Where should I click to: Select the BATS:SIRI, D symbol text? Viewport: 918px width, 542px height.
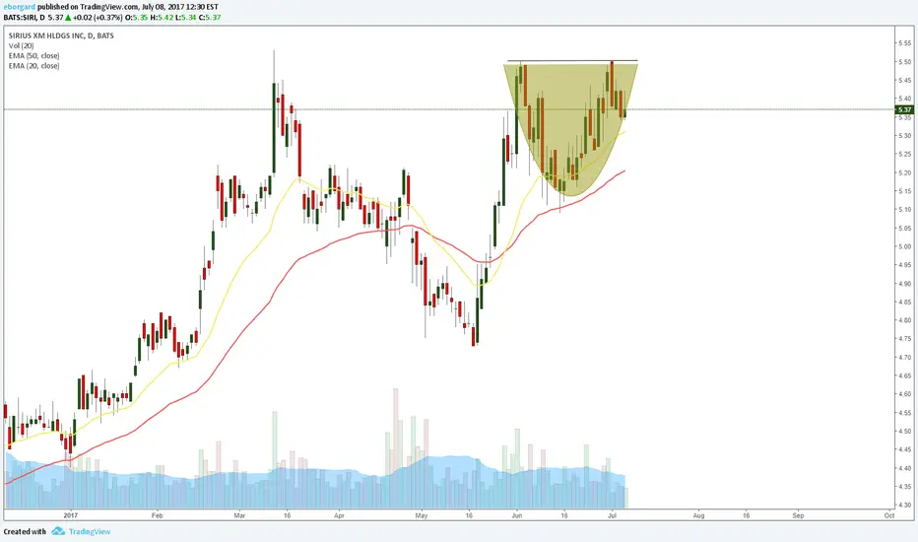coord(24,18)
